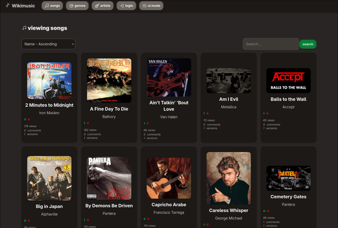This screenshot has width=338, height=228.
Task: Open the ui mode setting
Action: click(x=151, y=6)
